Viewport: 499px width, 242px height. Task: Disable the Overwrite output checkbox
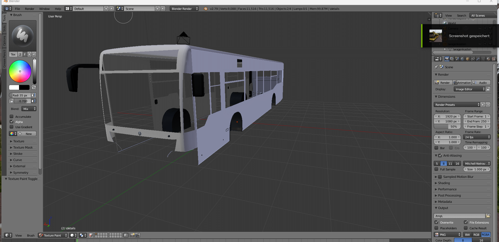coord(437,222)
